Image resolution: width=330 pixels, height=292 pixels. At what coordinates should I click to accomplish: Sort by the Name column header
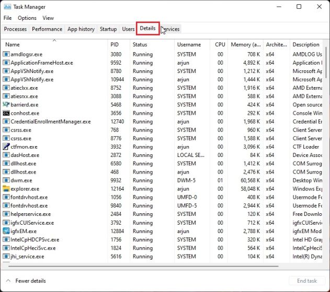54,44
